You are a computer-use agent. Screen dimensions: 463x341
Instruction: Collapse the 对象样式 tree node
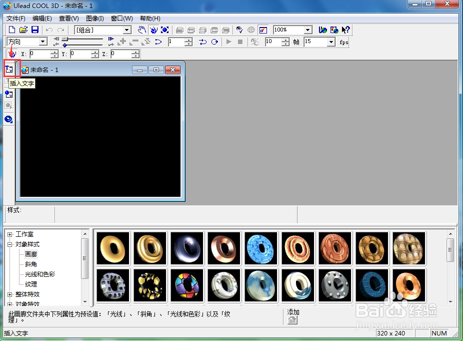pyautogui.click(x=9, y=244)
